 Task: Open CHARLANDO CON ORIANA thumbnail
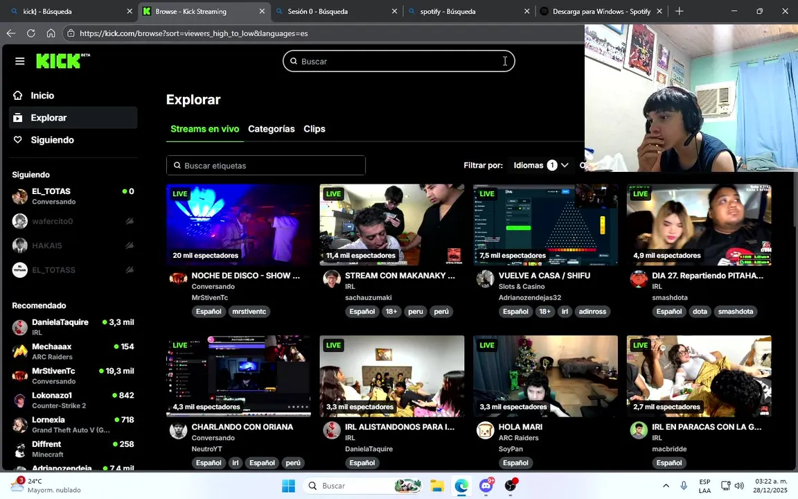239,376
